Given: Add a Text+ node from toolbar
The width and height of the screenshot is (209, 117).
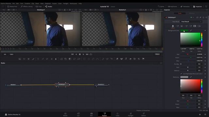Looking at the screenshot, I should (x=28, y=59).
